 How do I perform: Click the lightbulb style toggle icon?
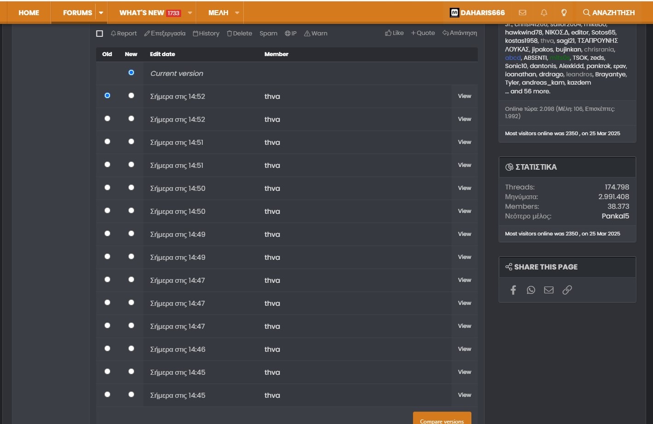(x=564, y=13)
